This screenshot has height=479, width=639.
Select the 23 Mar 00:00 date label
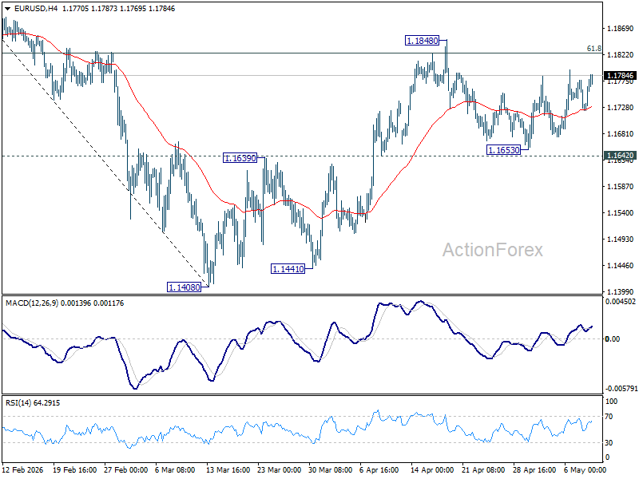(x=280, y=470)
